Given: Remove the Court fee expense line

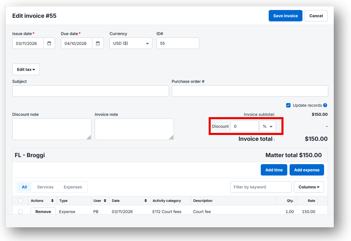Looking at the screenshot, I should click(43, 211).
